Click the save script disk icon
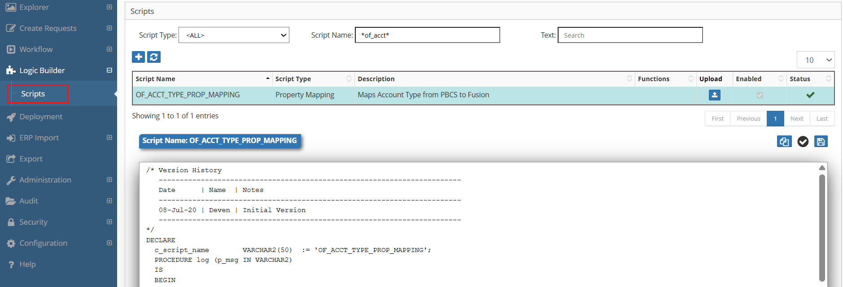Image resolution: width=843 pixels, height=287 pixels. [821, 142]
